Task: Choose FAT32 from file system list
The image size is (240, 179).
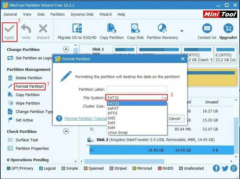Action: pyautogui.click(x=137, y=103)
